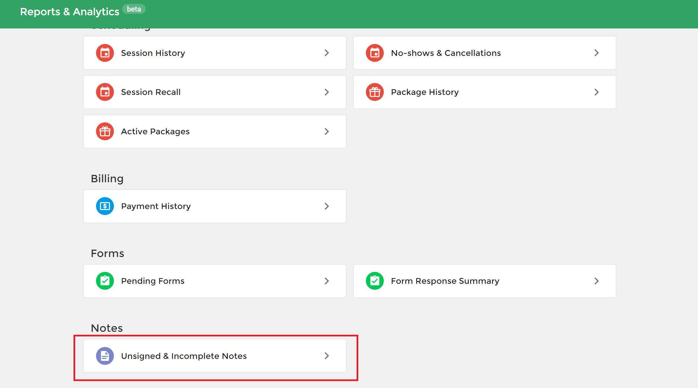The image size is (698, 388).
Task: Click the No-shows & Cancellations chevron arrow
Action: tap(597, 53)
